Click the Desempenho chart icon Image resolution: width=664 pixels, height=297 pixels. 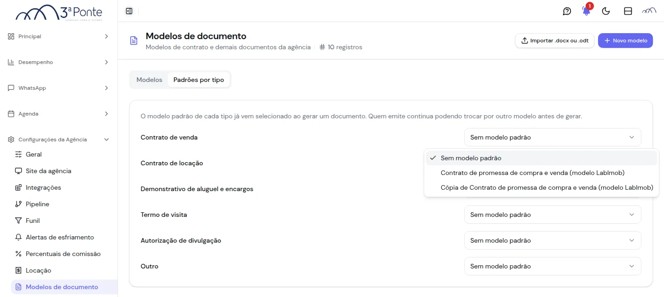[x=11, y=62]
